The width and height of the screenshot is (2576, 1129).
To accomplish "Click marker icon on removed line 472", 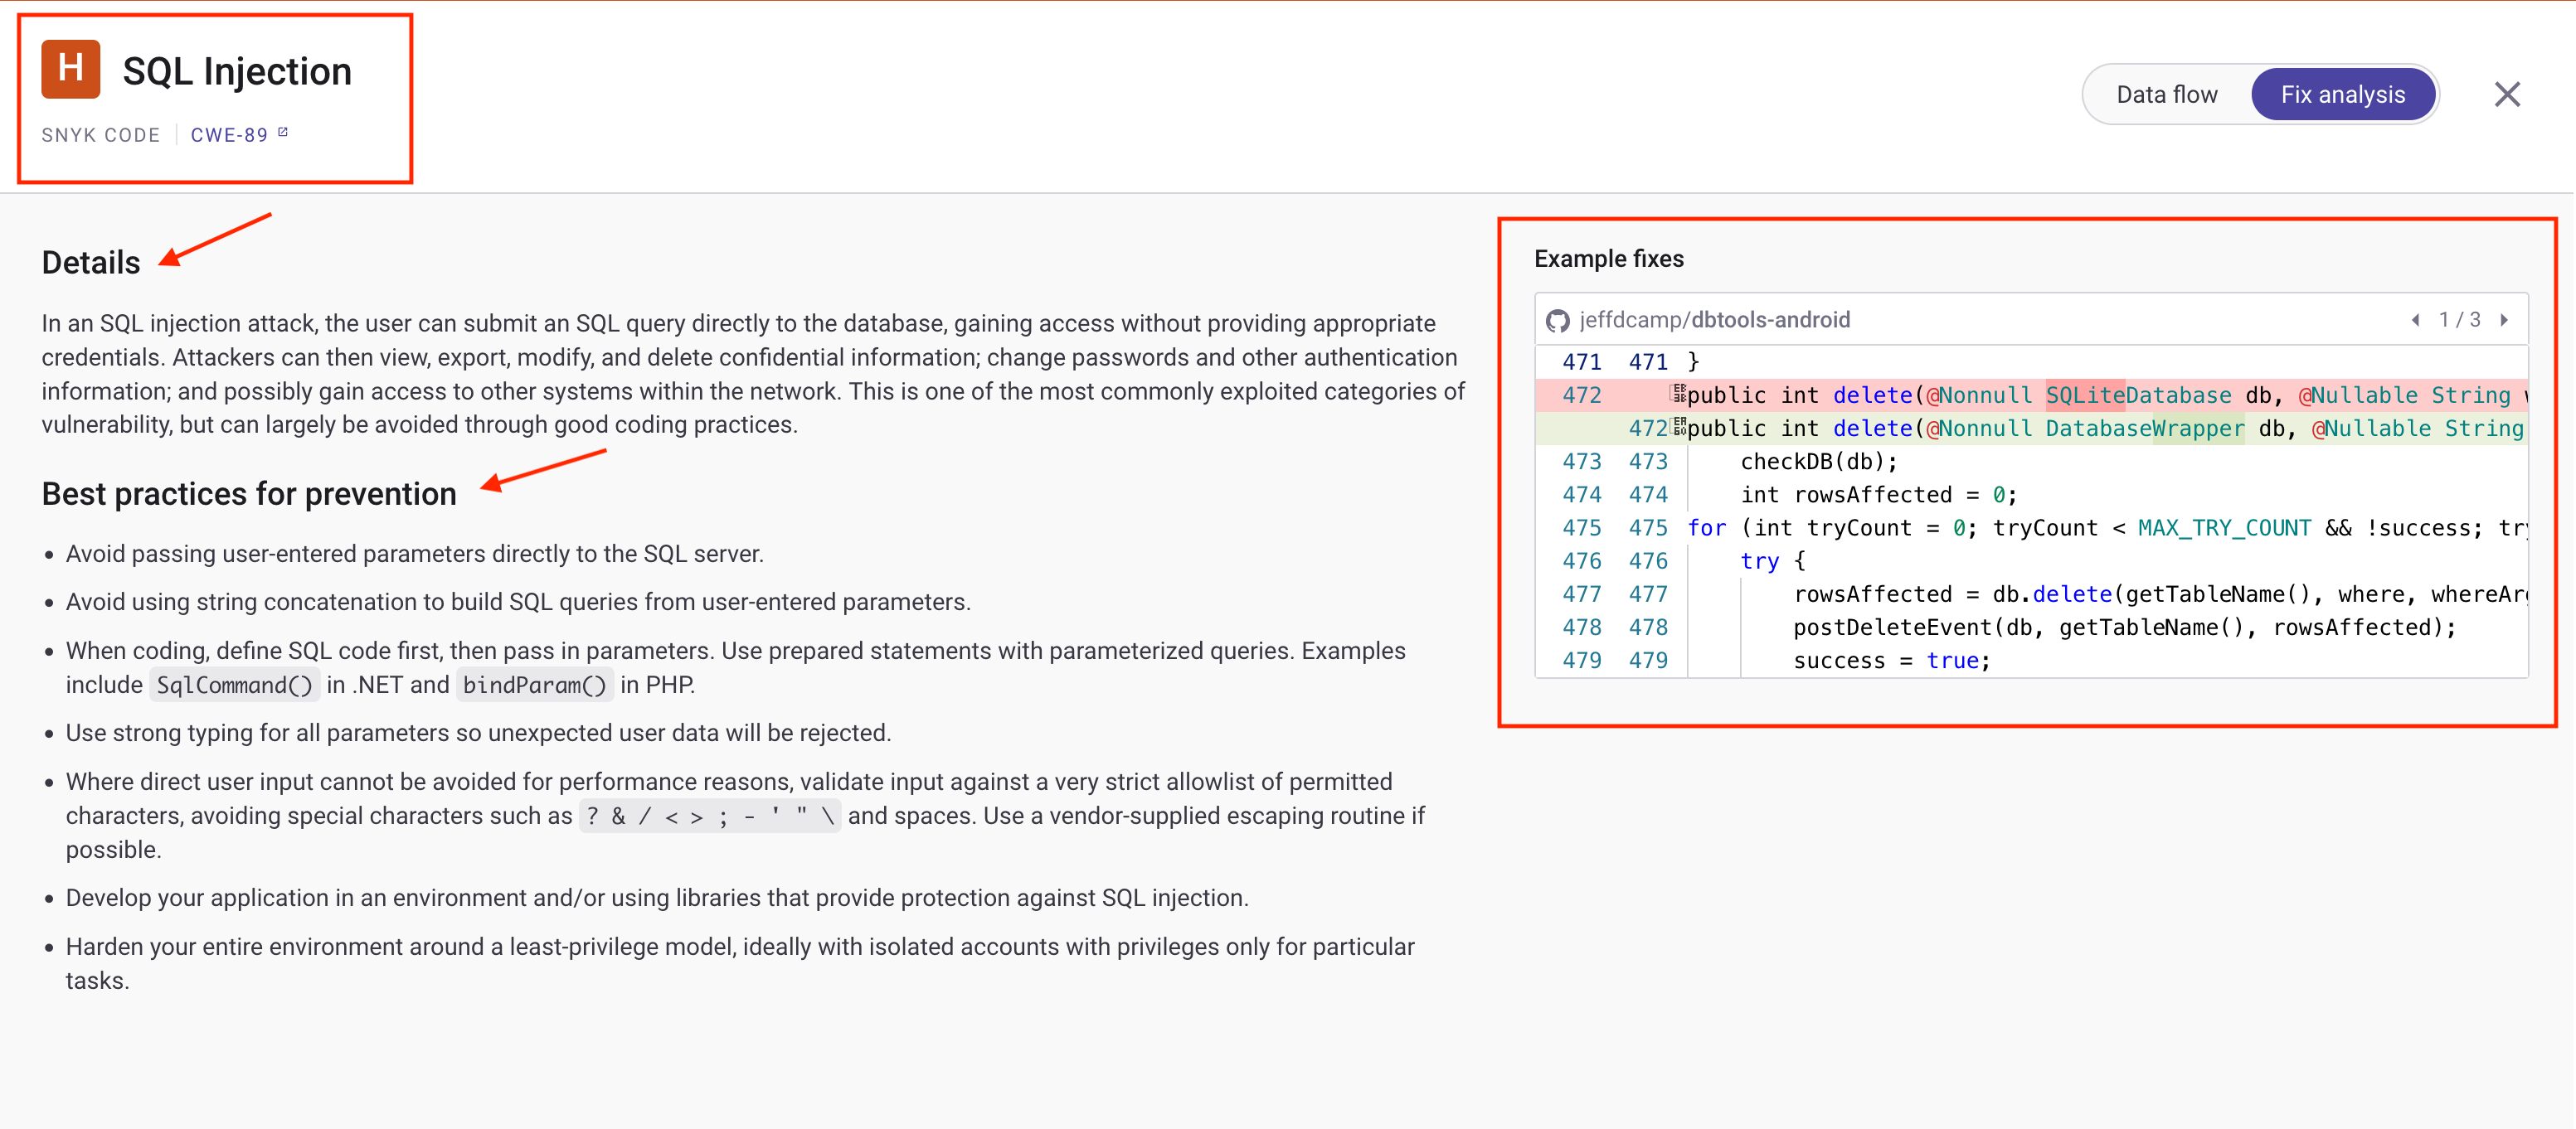I will point(1677,394).
